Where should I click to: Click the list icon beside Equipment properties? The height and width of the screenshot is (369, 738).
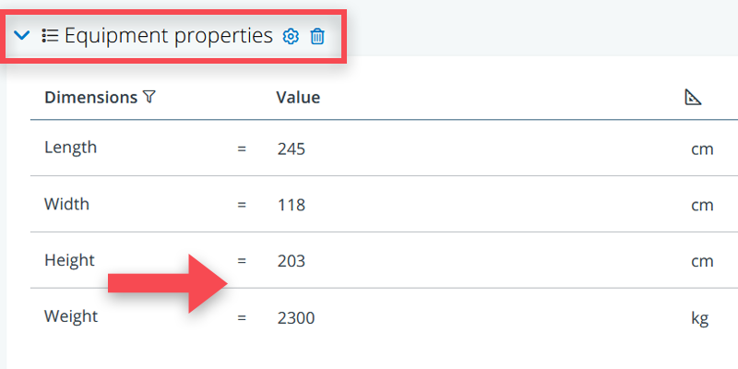click(50, 37)
